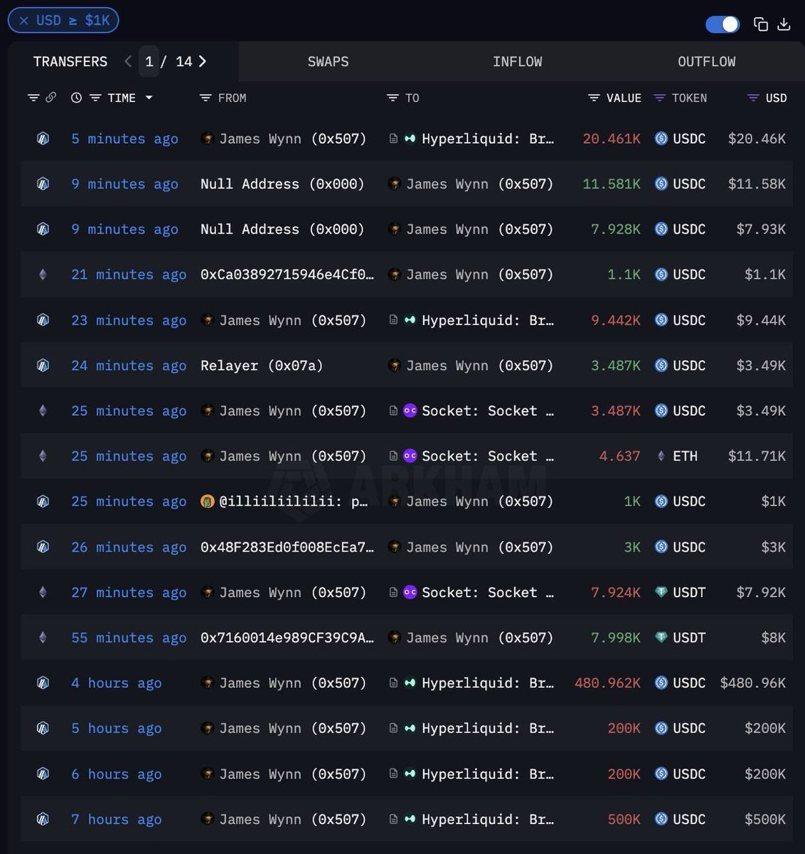Screen dimensions: 805x854
Task: Toggle the TIME sort arrow
Action: pyautogui.click(x=149, y=97)
